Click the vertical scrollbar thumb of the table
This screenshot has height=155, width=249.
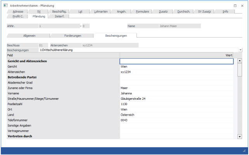tap(240, 71)
